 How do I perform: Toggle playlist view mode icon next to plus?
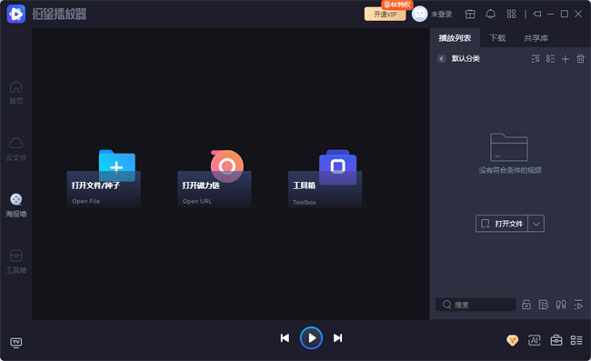pos(550,59)
